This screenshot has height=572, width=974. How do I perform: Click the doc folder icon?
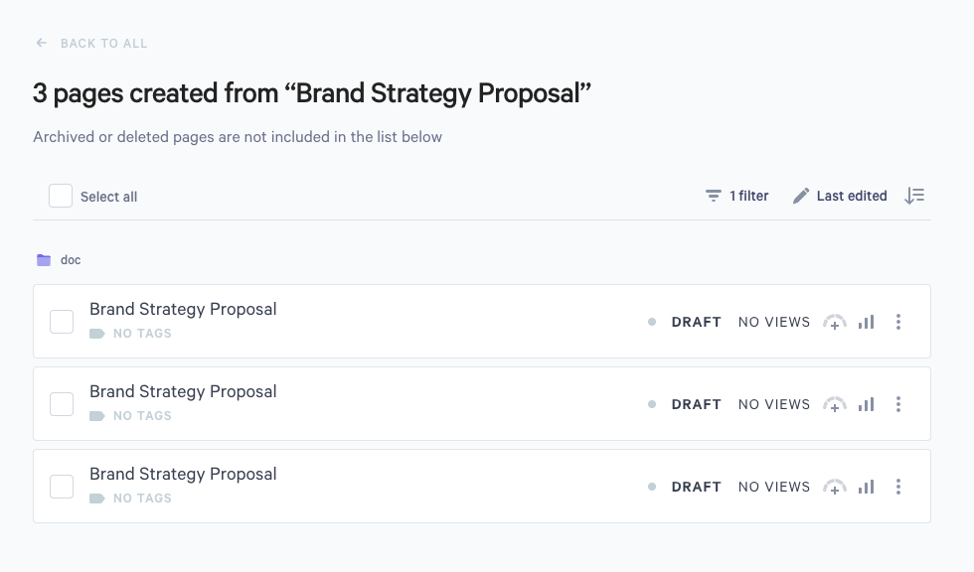click(x=44, y=260)
